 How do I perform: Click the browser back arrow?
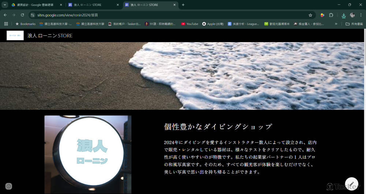coord(5,15)
